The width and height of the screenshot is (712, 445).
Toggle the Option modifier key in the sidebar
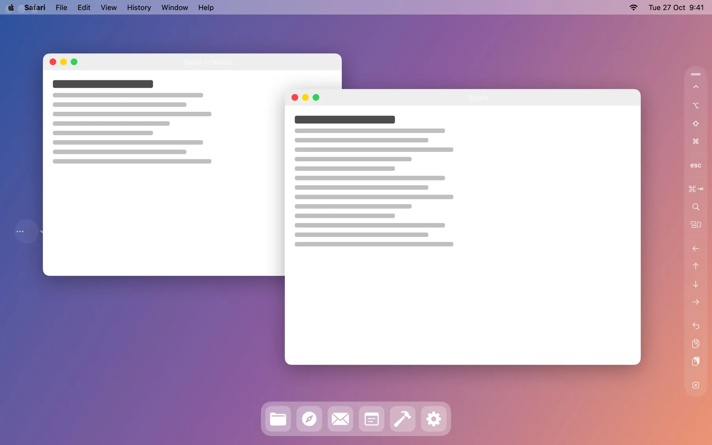point(696,105)
